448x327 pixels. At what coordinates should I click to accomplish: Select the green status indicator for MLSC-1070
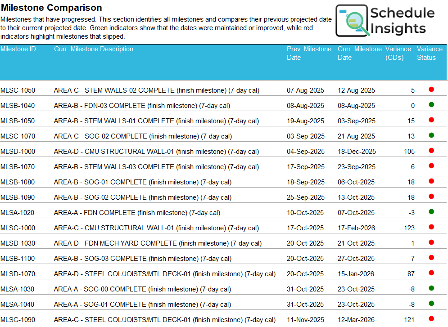point(431,135)
